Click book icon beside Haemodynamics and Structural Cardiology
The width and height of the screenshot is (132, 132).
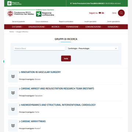pos(13,109)
